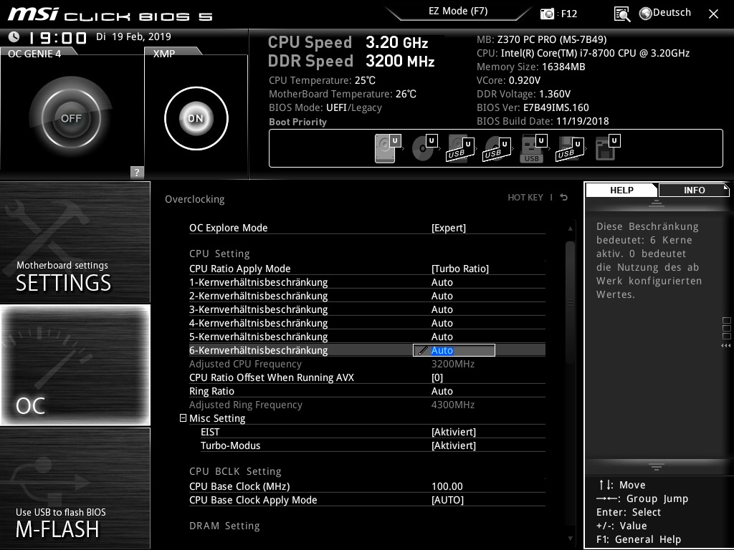Click the 19:00 time display
The width and height of the screenshot is (734, 550).
(57, 37)
